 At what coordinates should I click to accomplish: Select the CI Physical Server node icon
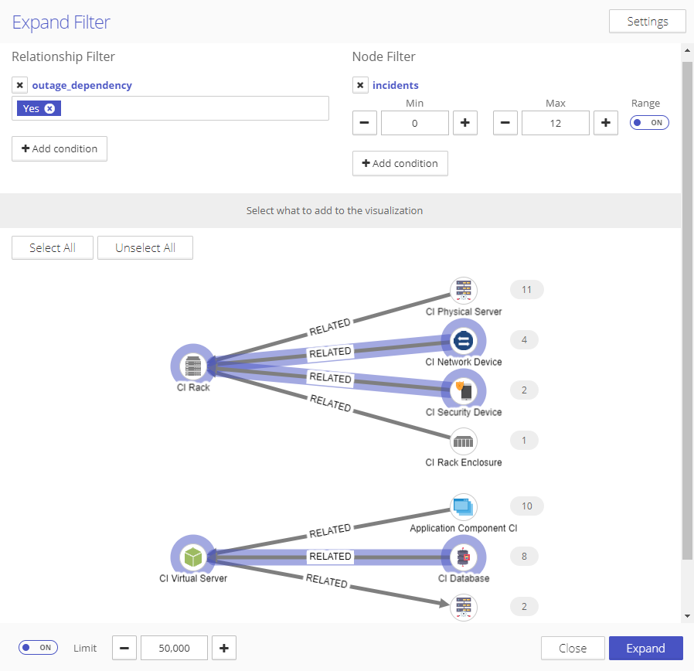[464, 291]
